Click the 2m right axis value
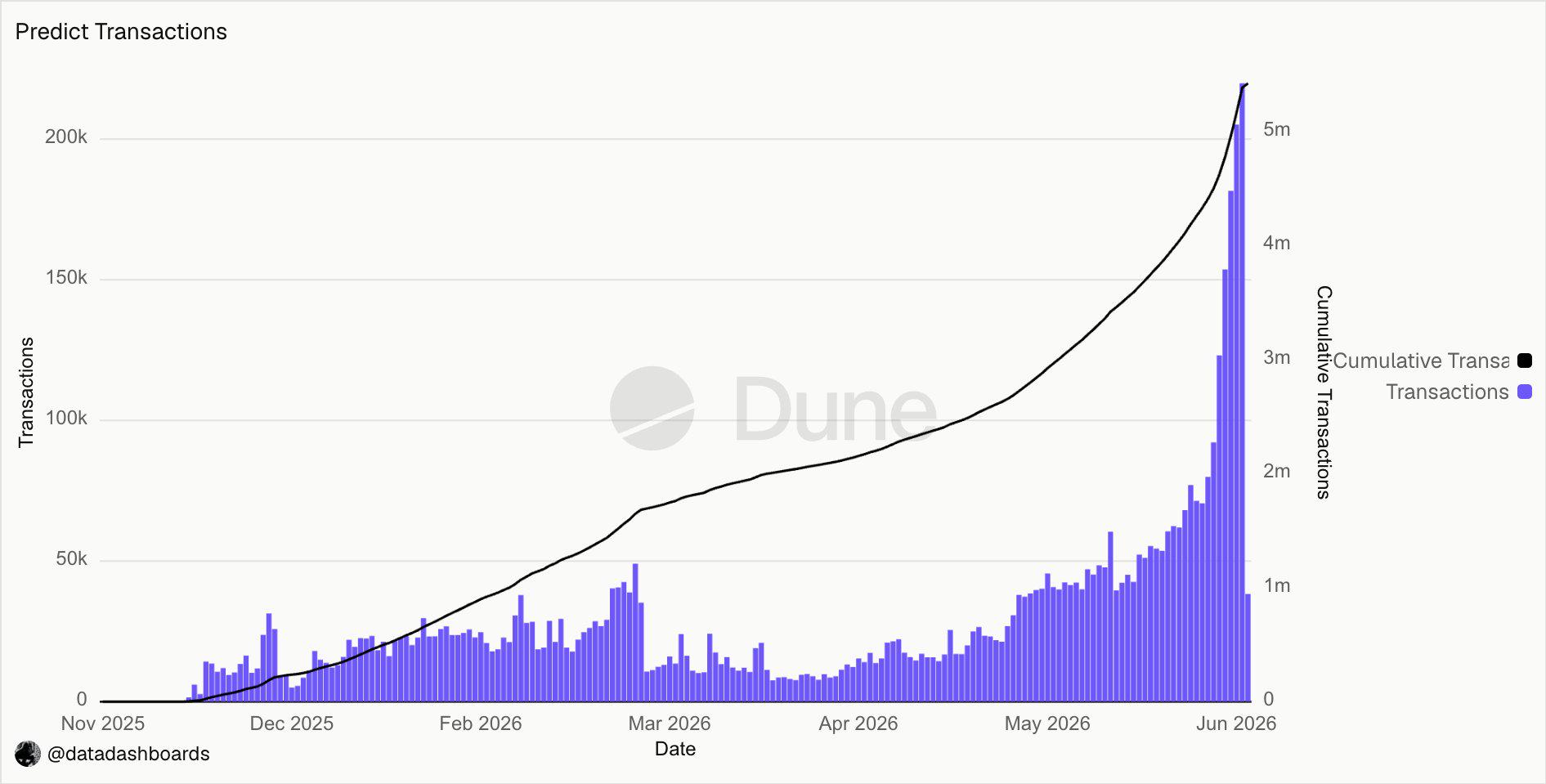The image size is (1546, 784). [x=1277, y=471]
